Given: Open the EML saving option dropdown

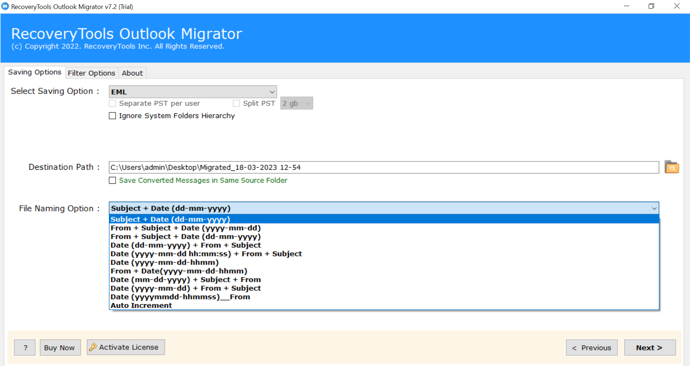Looking at the screenshot, I should (193, 92).
